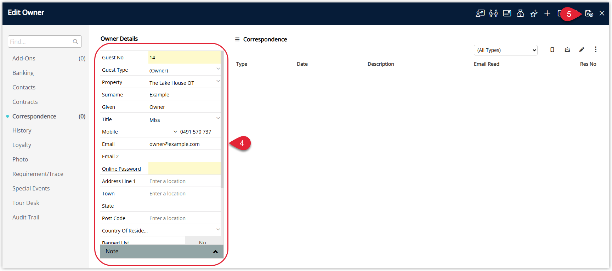The height and width of the screenshot is (271, 612).
Task: Click the hamburger icon beside Correspondence heading
Action: coord(237,40)
